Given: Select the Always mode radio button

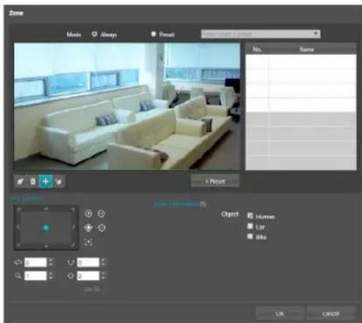Looking at the screenshot, I should (94, 34).
